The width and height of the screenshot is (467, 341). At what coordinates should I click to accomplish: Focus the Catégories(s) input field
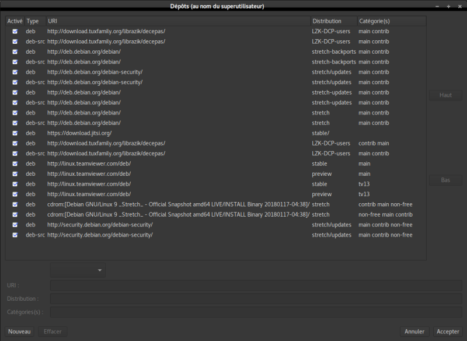(256, 312)
